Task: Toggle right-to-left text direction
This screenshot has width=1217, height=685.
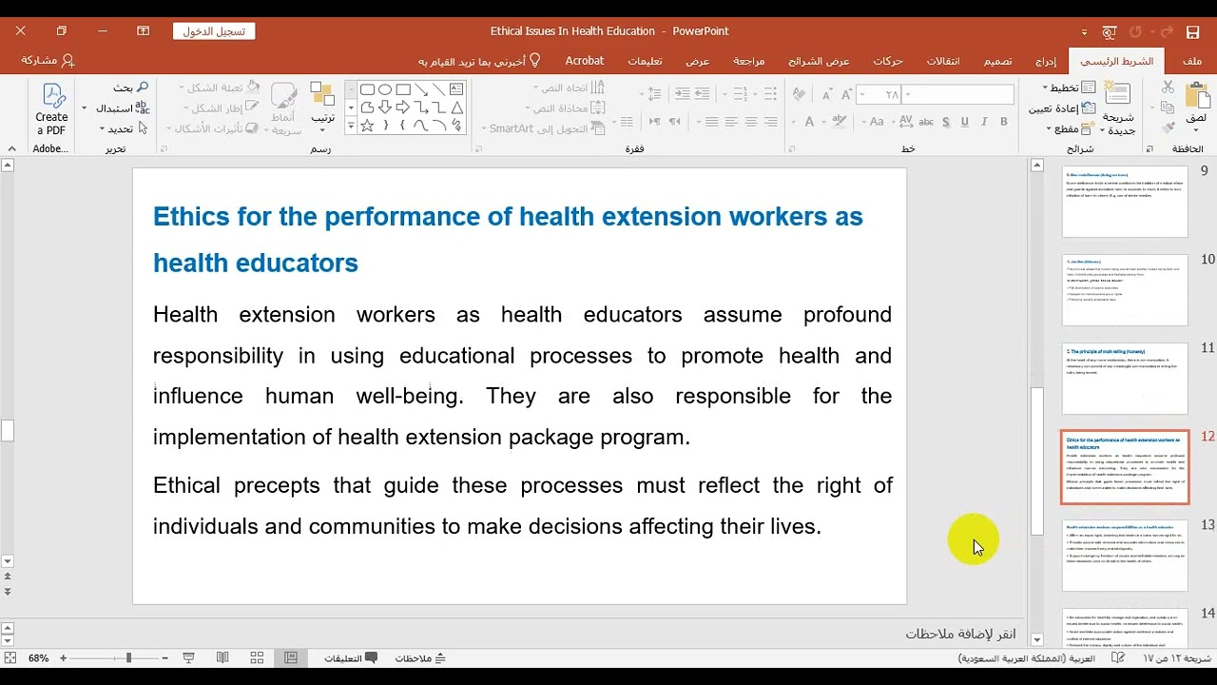Action: point(674,122)
